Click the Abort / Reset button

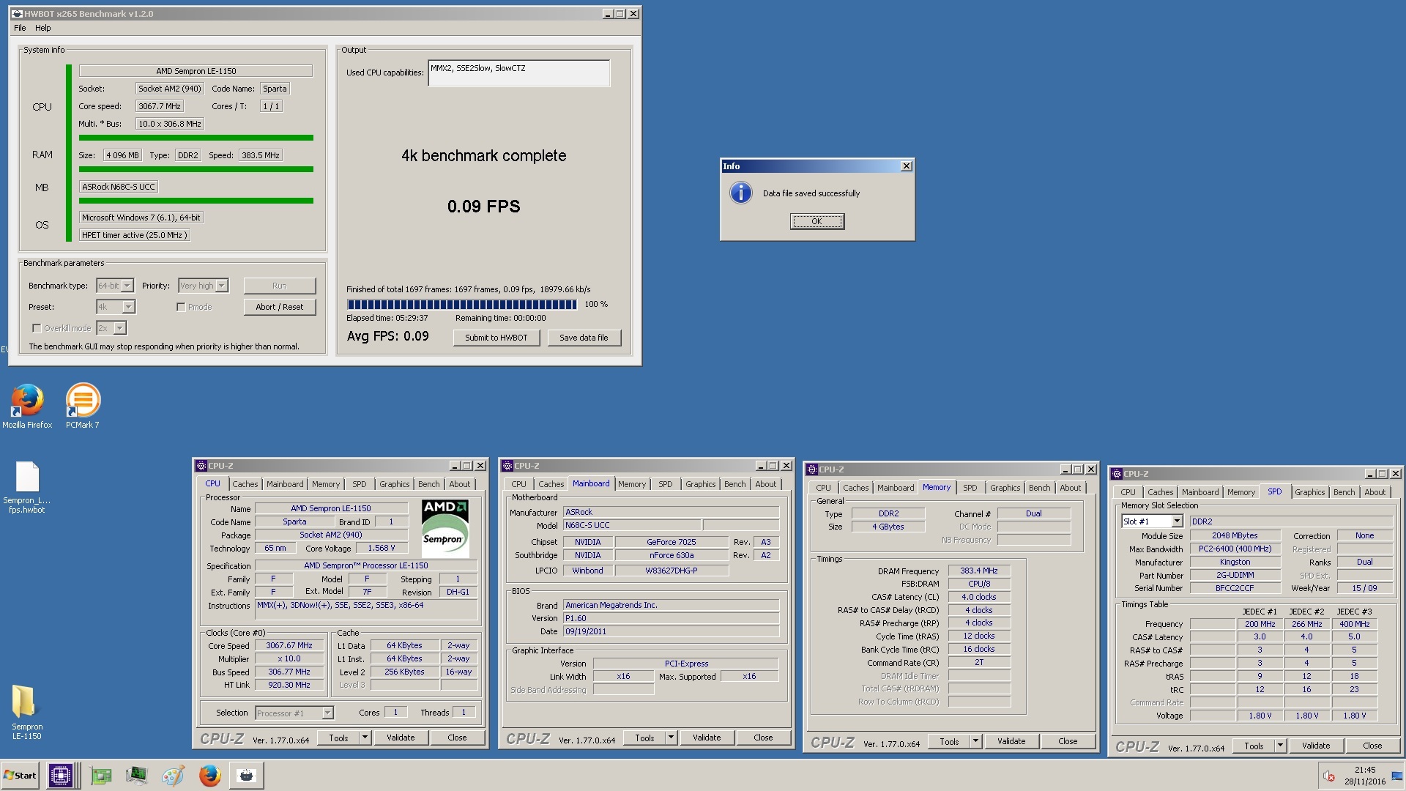280,307
